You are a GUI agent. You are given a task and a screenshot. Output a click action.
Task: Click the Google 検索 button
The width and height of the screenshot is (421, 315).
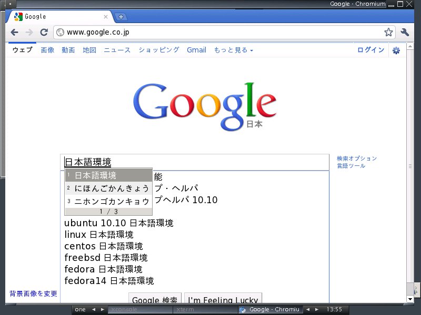pyautogui.click(x=155, y=298)
